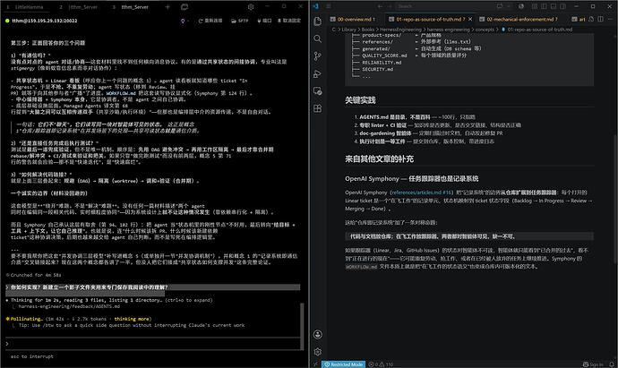Open the Manage gear in VS Code
The image size is (618, 368).
(x=318, y=352)
